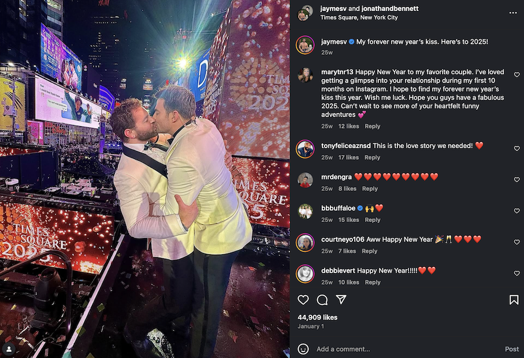Like marytnr13's comment
The image size is (524, 358).
coord(516,75)
